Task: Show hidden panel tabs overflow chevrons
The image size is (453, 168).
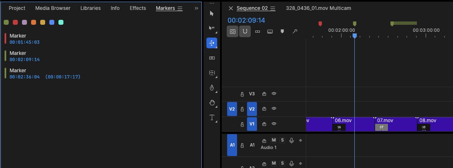Action: pyautogui.click(x=196, y=8)
